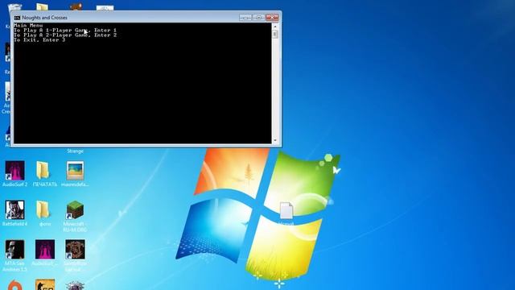Click the console scrollbar up arrow
The image size is (515, 290).
[275, 27]
